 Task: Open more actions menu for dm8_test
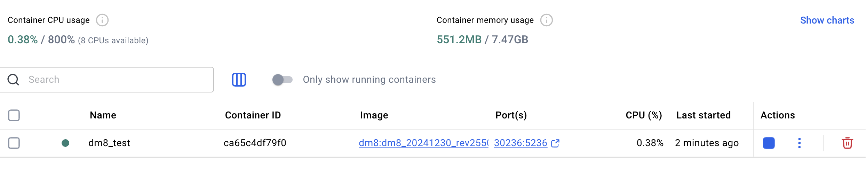pyautogui.click(x=799, y=143)
